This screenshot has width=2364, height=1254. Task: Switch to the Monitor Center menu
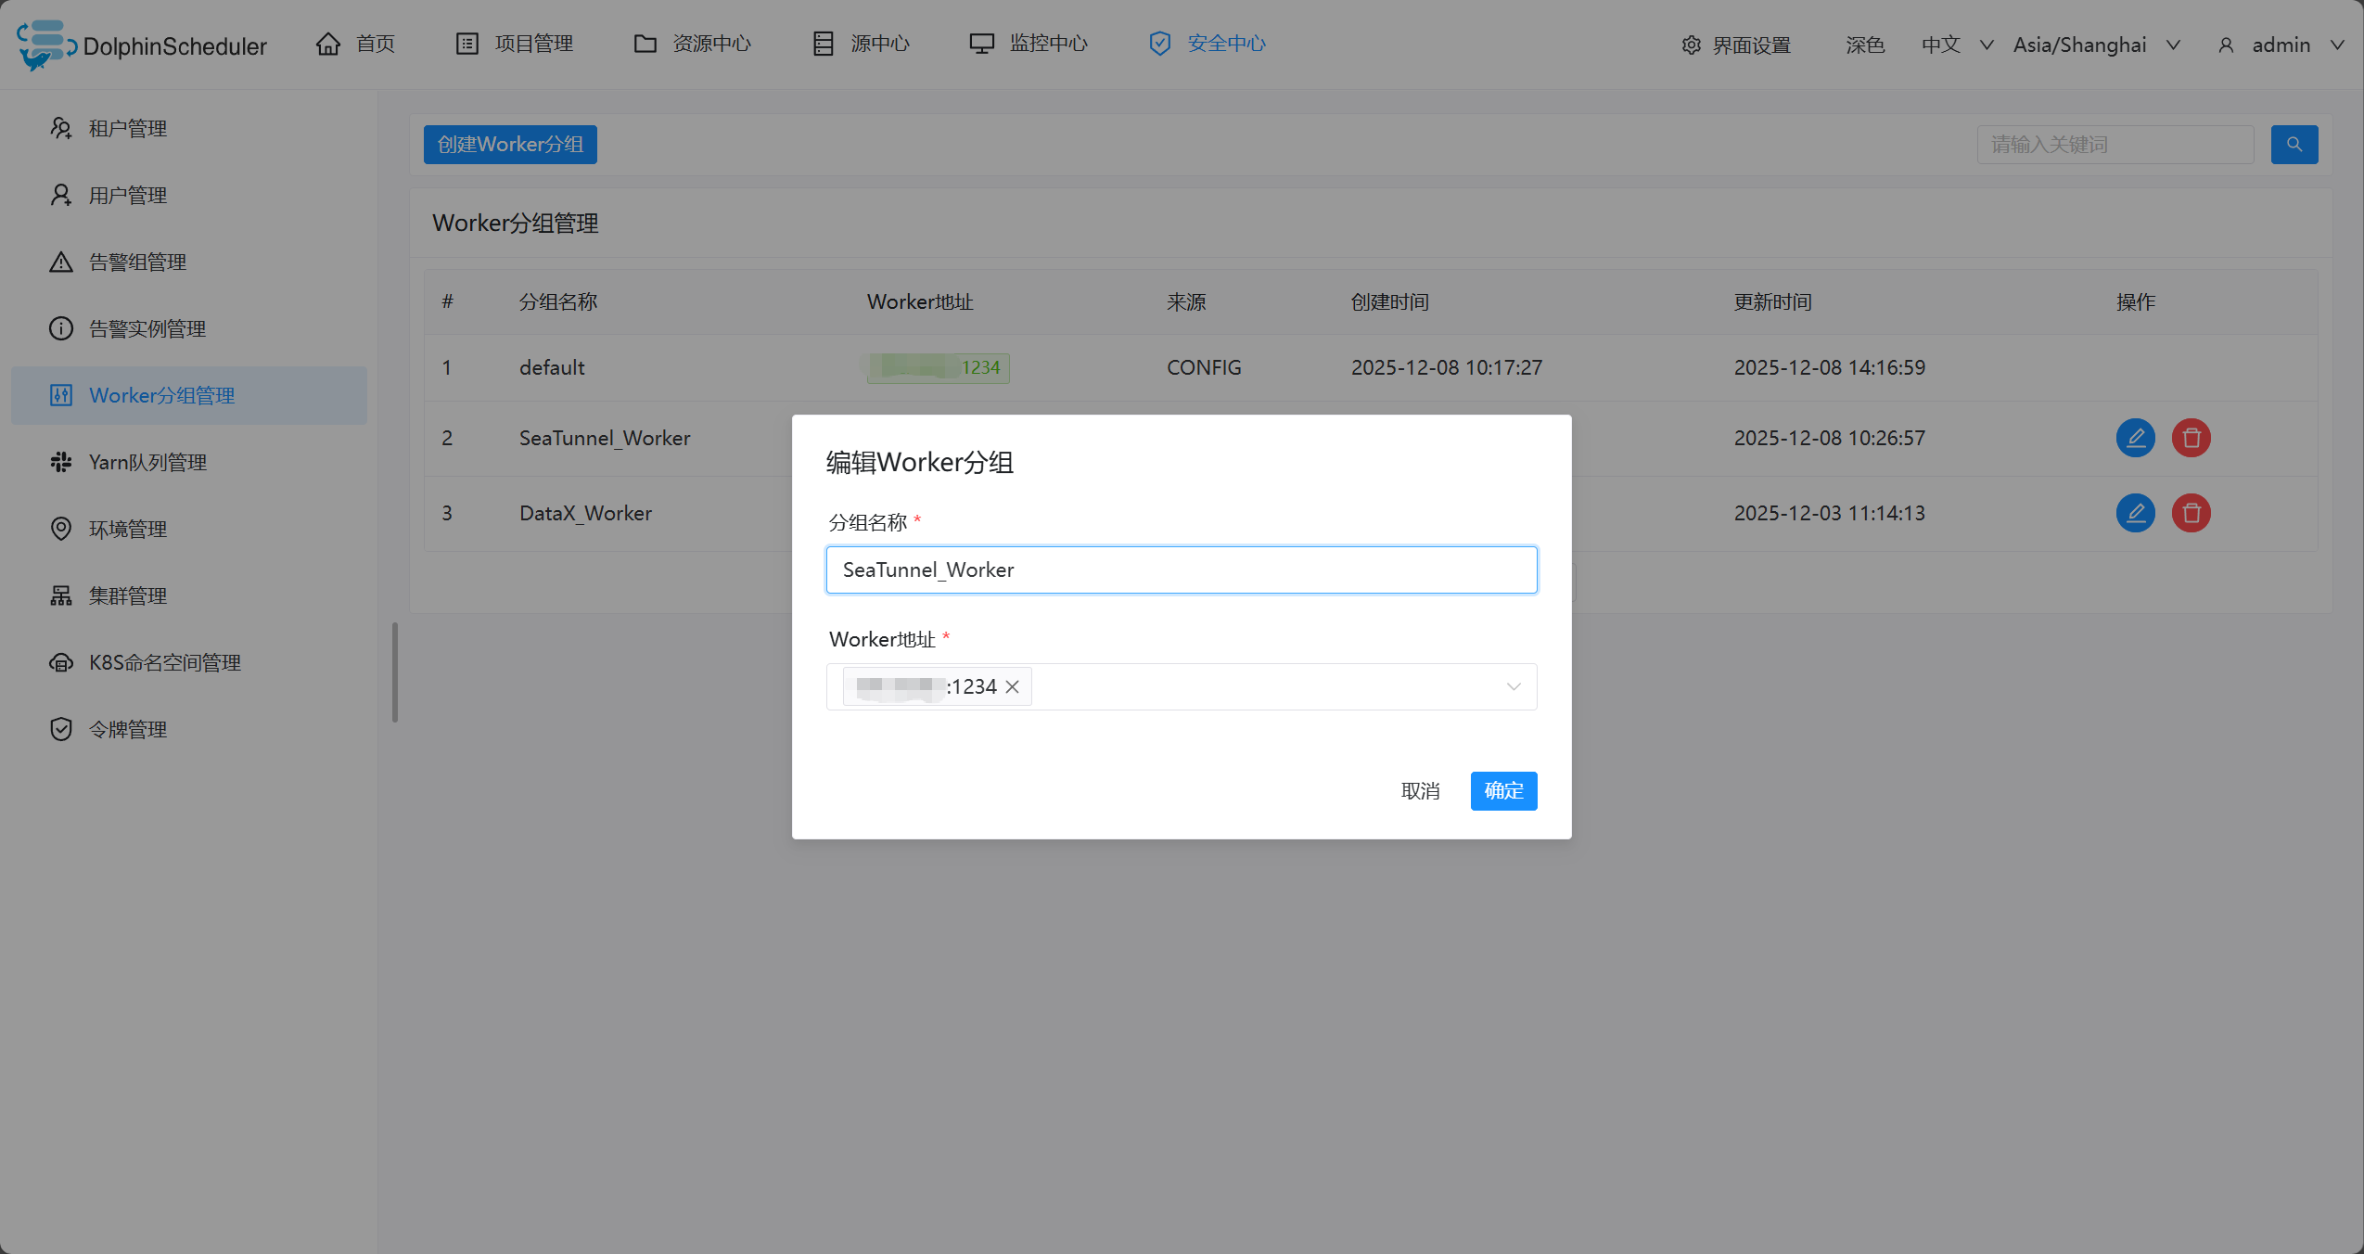tap(1029, 44)
